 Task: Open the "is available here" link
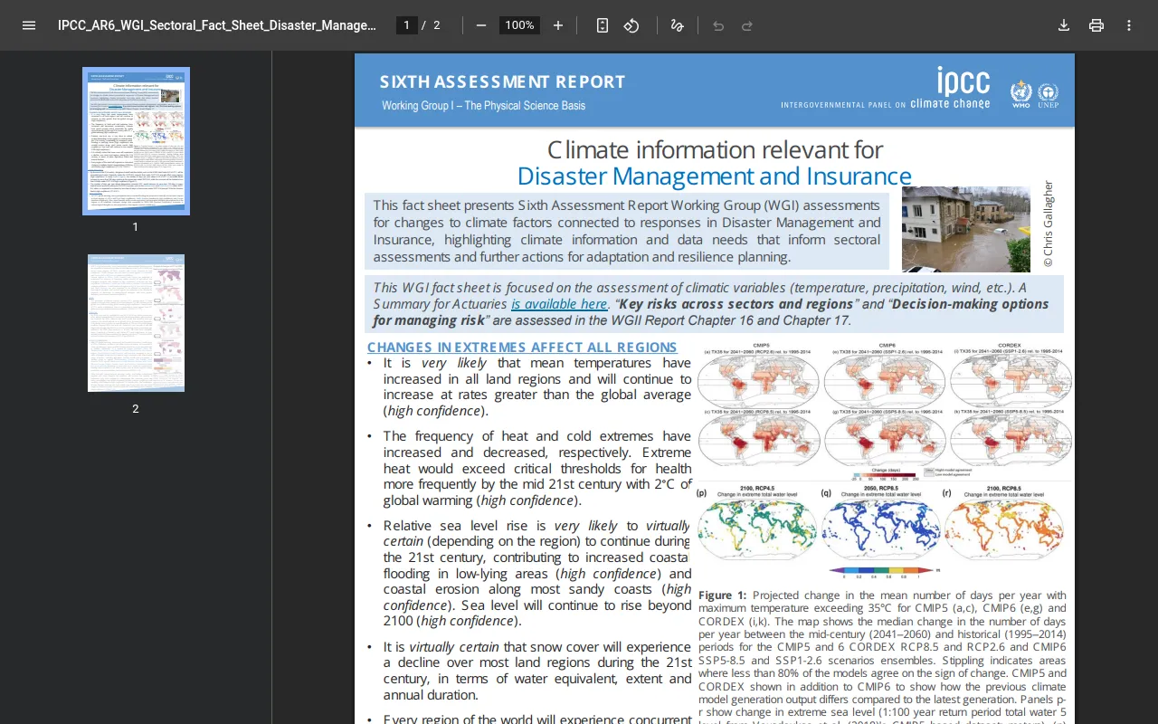click(x=559, y=304)
